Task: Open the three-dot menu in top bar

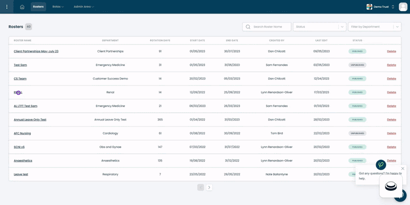Action: pos(7,7)
